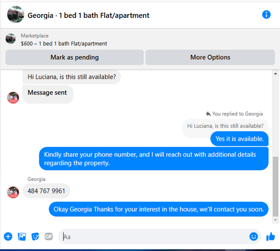Image resolution: width=280 pixels, height=251 pixels.
Task: Select the '484 767 9961' message
Action: pos(46,191)
